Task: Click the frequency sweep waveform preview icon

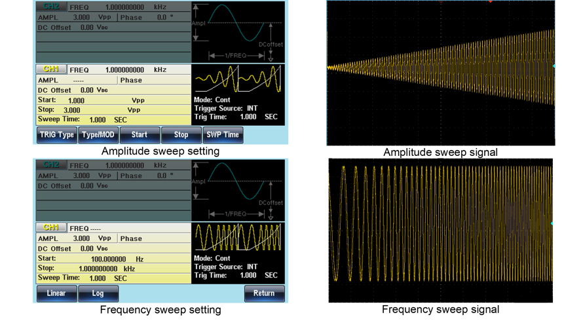Action: click(x=238, y=238)
